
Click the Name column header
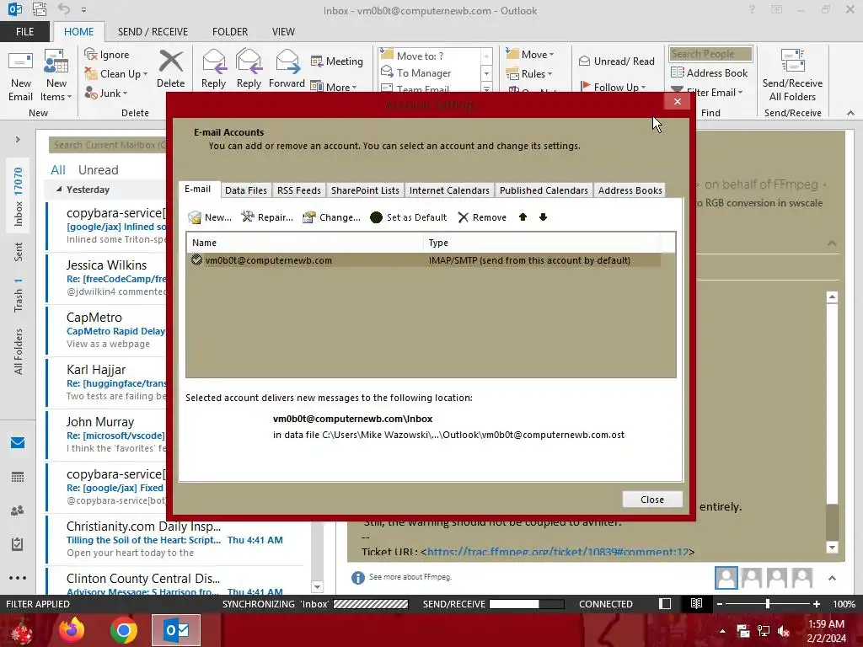tap(305, 243)
